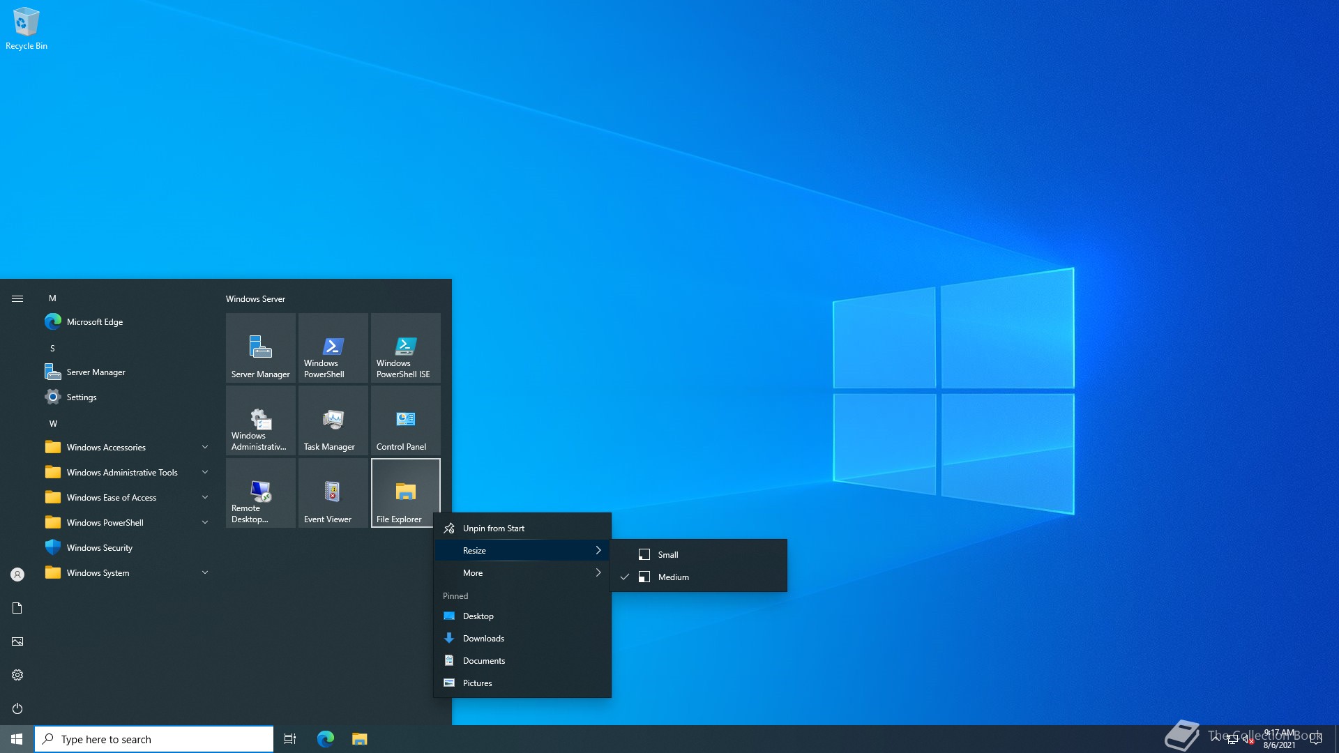Screen dimensions: 1339x753
Task: Open pinned Documents entry
Action: click(522, 661)
